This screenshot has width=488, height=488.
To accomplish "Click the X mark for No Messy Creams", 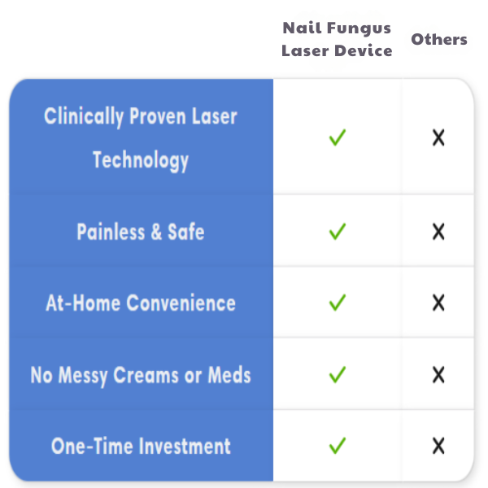I will (438, 375).
